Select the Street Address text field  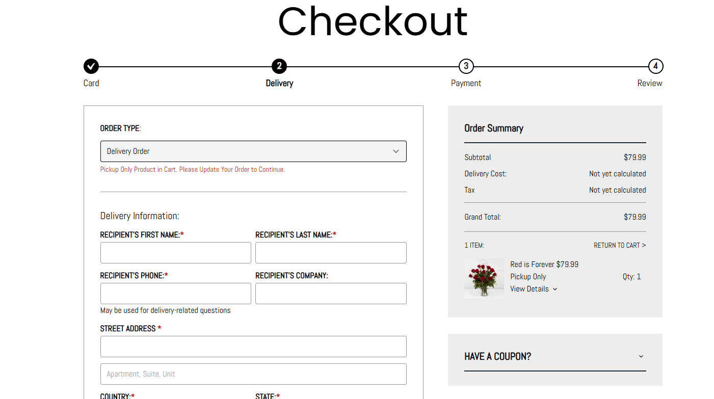(253, 347)
